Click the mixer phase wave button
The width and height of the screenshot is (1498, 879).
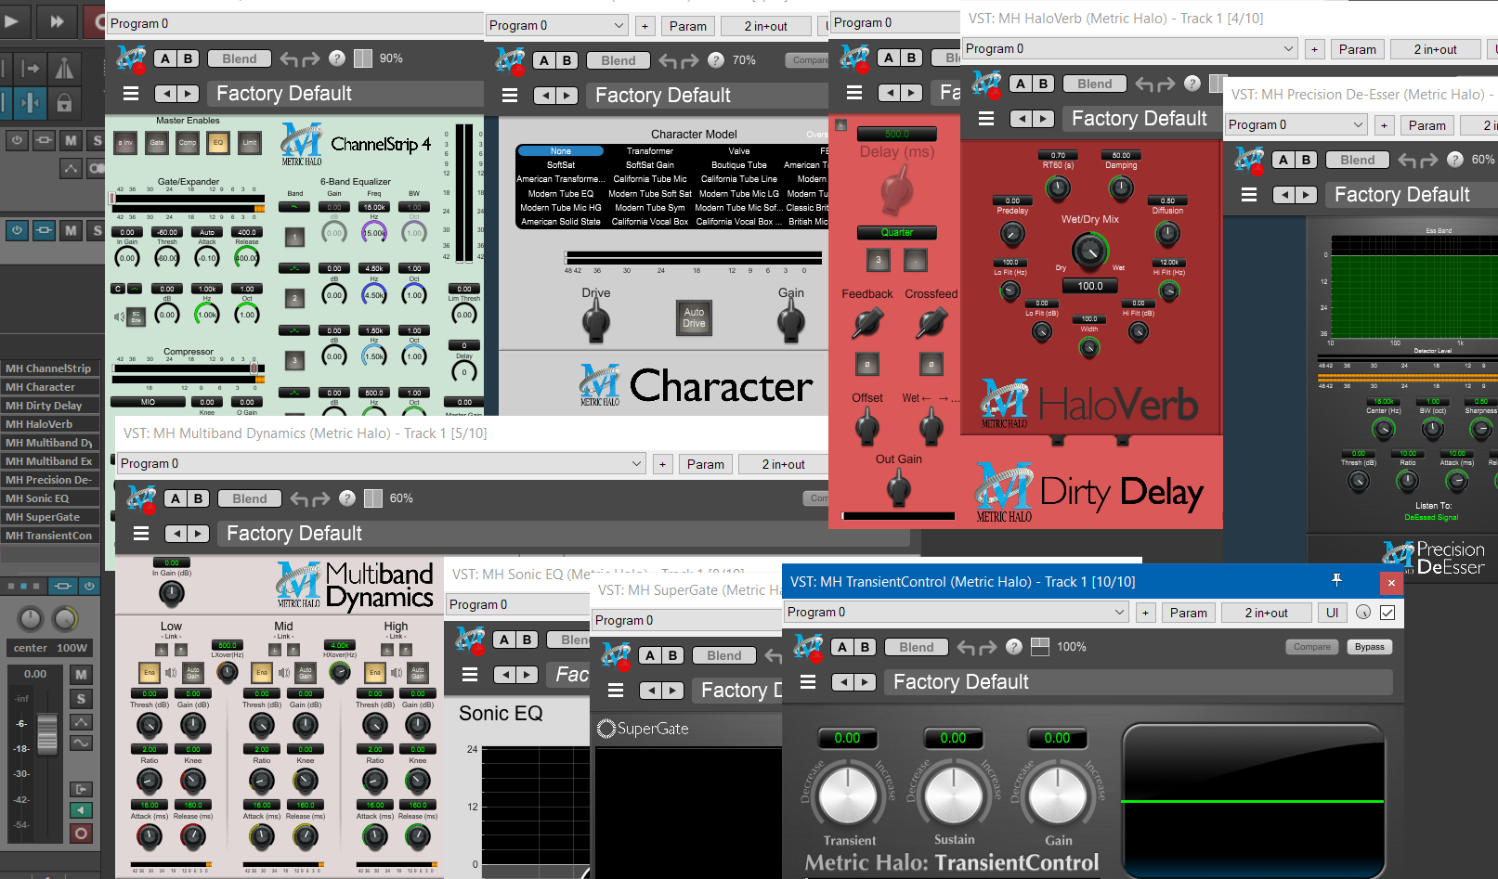pos(81,743)
